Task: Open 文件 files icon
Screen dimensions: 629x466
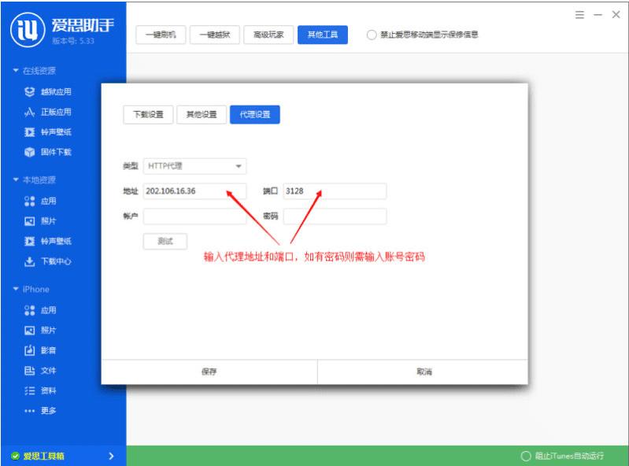Action: pyautogui.click(x=29, y=371)
